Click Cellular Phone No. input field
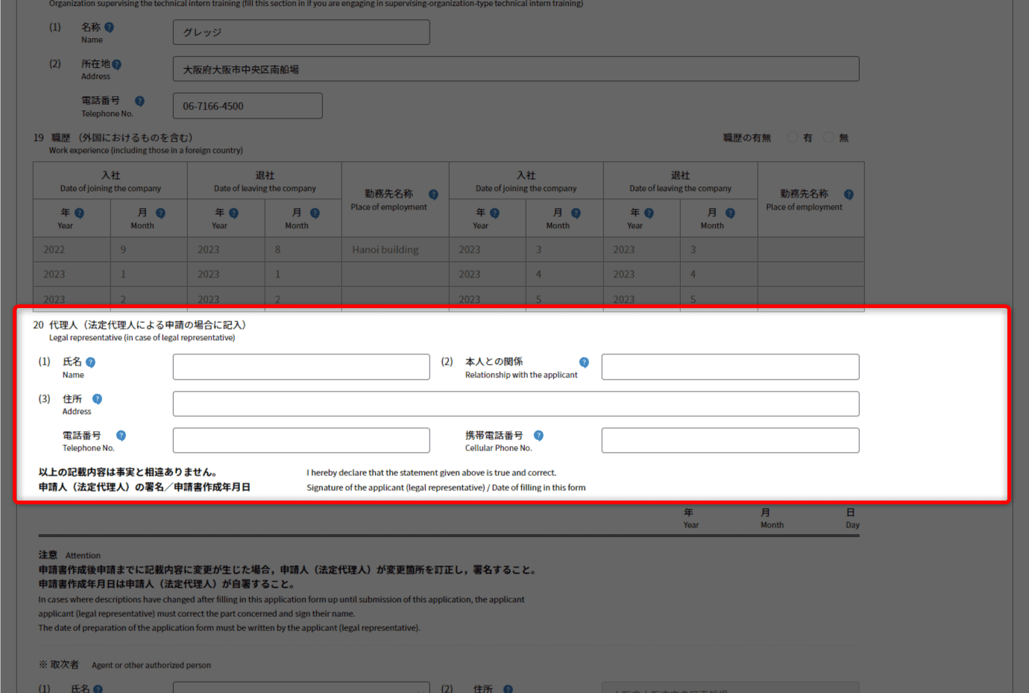This screenshot has height=693, width=1029. point(730,440)
